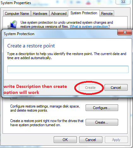Confirm System Properties with OK
Viewport: 133px width, 148px height.
coord(65,140)
